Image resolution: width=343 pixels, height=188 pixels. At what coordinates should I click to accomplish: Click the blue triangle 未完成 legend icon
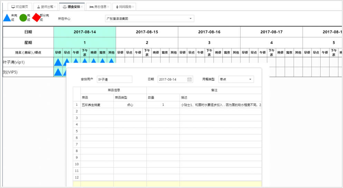pyautogui.click(x=7, y=18)
